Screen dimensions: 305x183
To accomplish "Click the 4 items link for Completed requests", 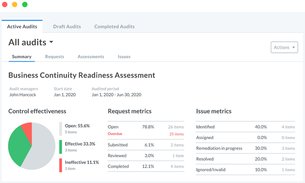I will (x=177, y=166).
